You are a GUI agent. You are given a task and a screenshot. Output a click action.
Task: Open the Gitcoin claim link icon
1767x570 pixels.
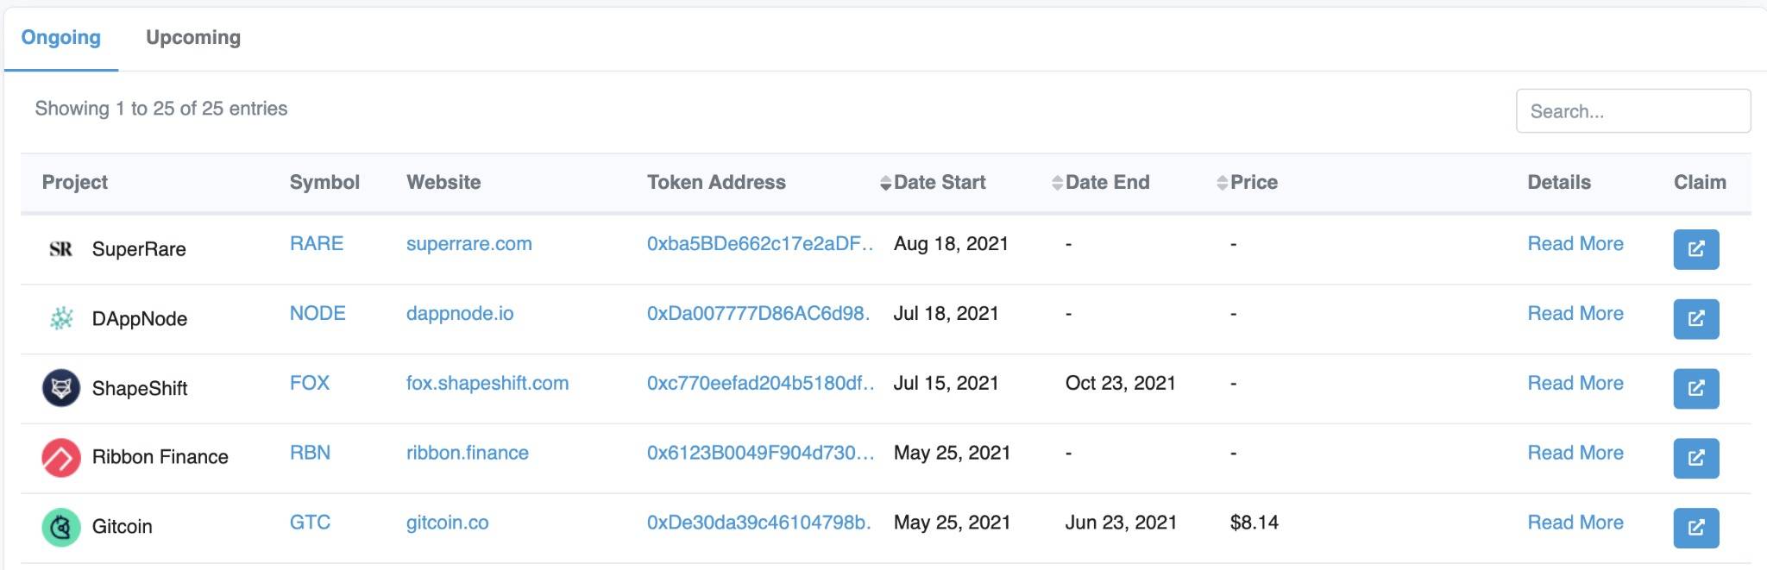tap(1695, 527)
